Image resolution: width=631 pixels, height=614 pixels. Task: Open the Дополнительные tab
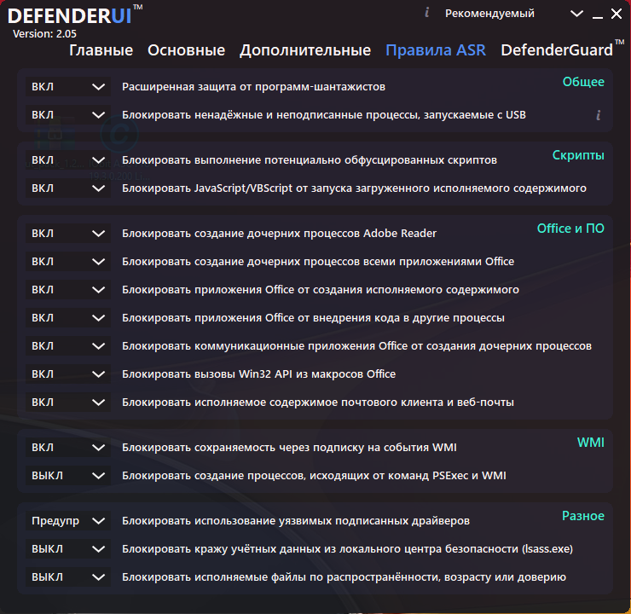pyautogui.click(x=305, y=50)
